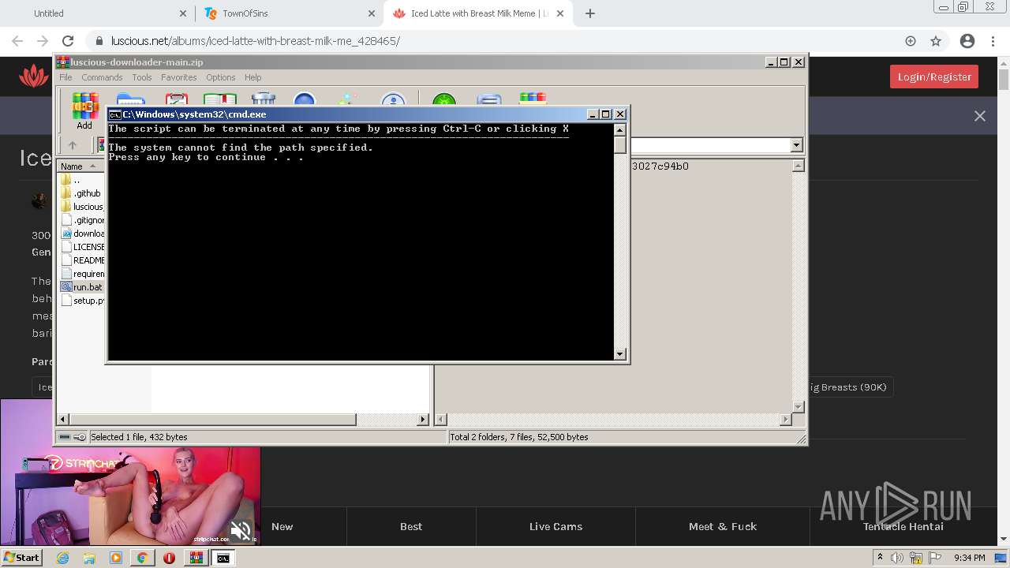Image resolution: width=1010 pixels, height=568 pixels.
Task: Click the key icon in WinRAR status bar
Action: 80,437
